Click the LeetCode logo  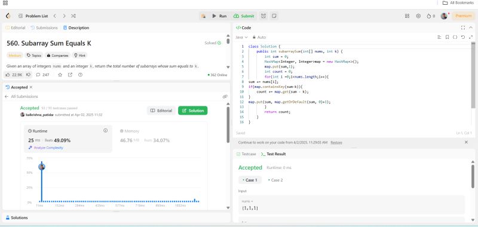click(8, 16)
